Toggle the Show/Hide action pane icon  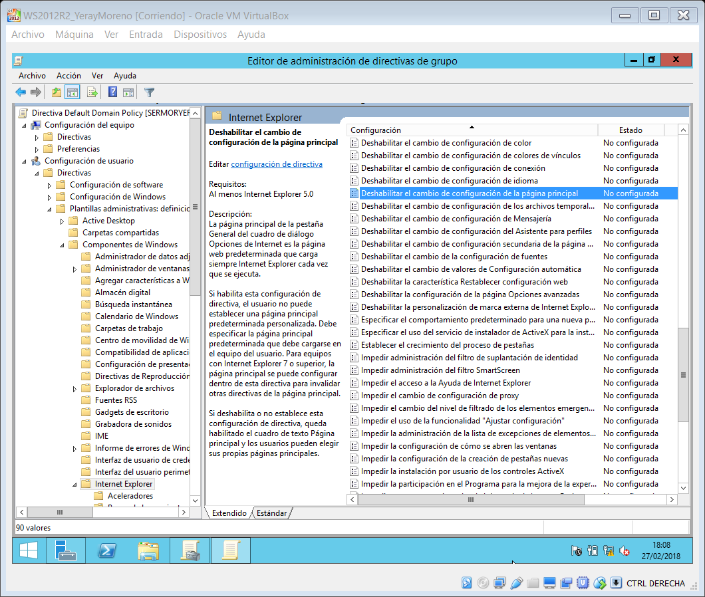128,92
